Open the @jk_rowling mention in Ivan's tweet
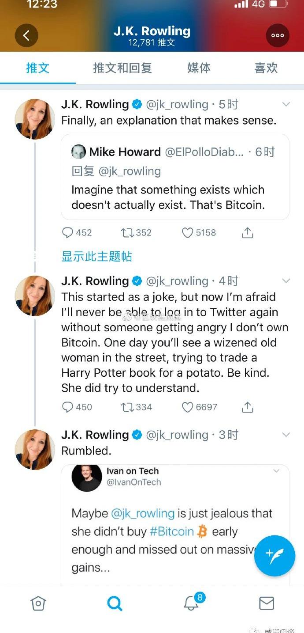The image size is (304, 633). click(x=143, y=513)
